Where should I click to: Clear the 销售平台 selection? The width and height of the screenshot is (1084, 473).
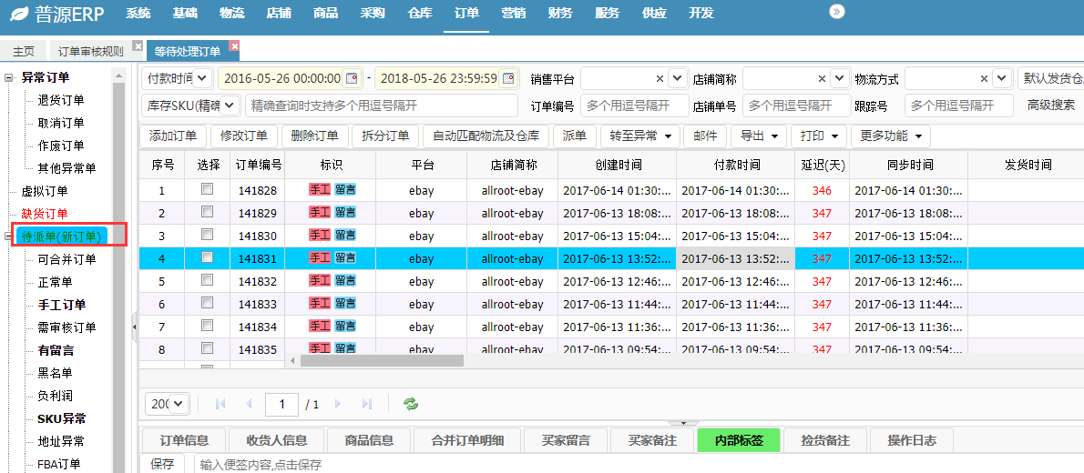[x=660, y=79]
